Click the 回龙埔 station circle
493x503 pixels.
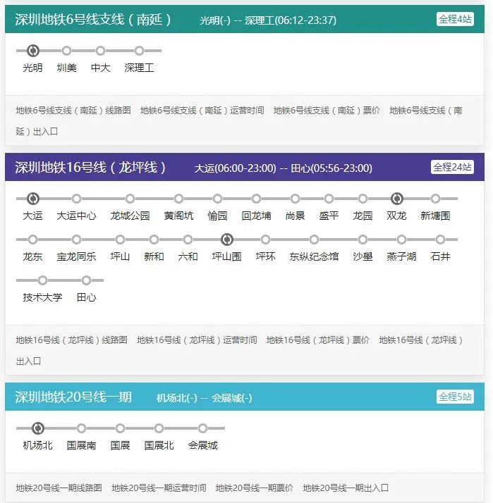point(256,199)
